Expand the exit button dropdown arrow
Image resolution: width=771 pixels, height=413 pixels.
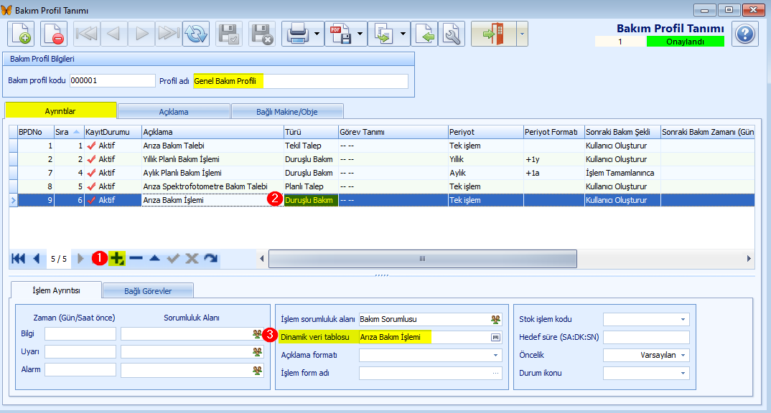click(x=522, y=34)
